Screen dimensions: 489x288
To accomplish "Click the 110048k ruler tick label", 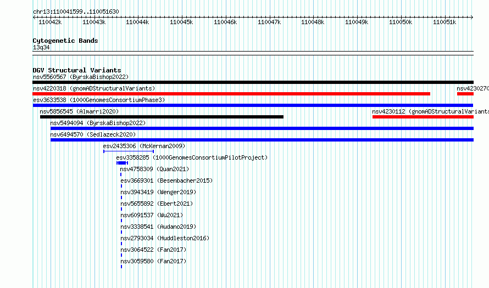I will point(313,22).
